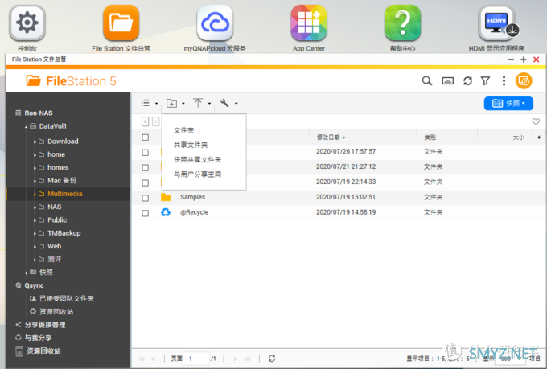Open 与我分享 in the sidebar

38,338
